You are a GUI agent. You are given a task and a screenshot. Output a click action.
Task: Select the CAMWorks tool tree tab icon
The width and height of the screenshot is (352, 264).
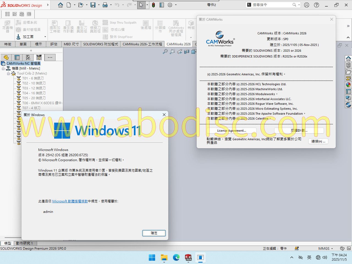pyautogui.click(x=39, y=57)
